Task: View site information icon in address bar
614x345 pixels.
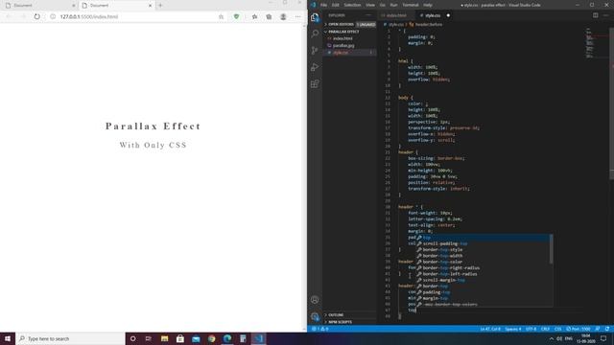Action: (x=53, y=17)
